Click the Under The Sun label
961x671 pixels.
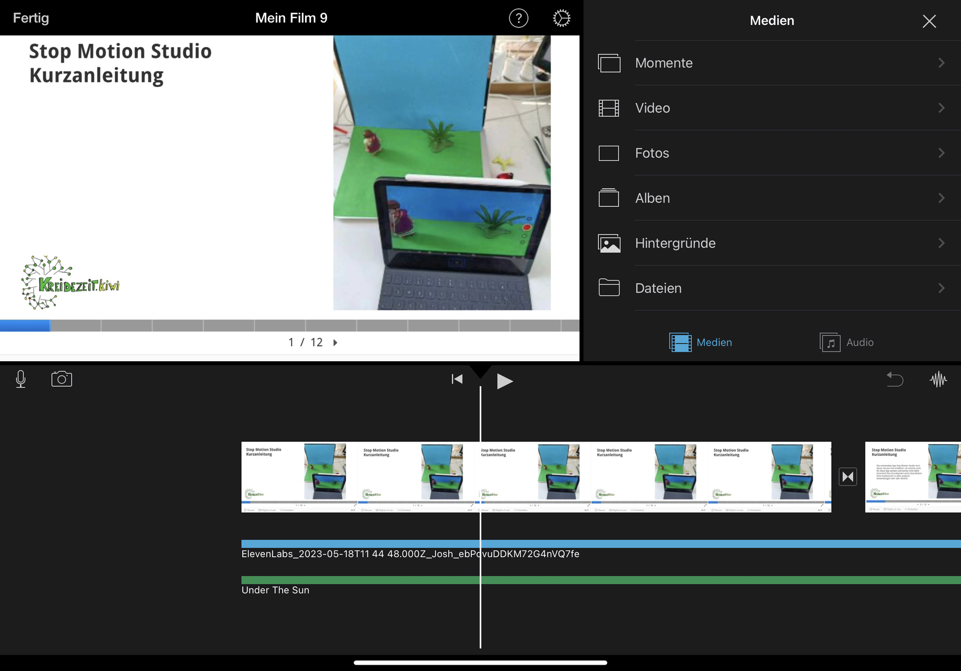275,590
